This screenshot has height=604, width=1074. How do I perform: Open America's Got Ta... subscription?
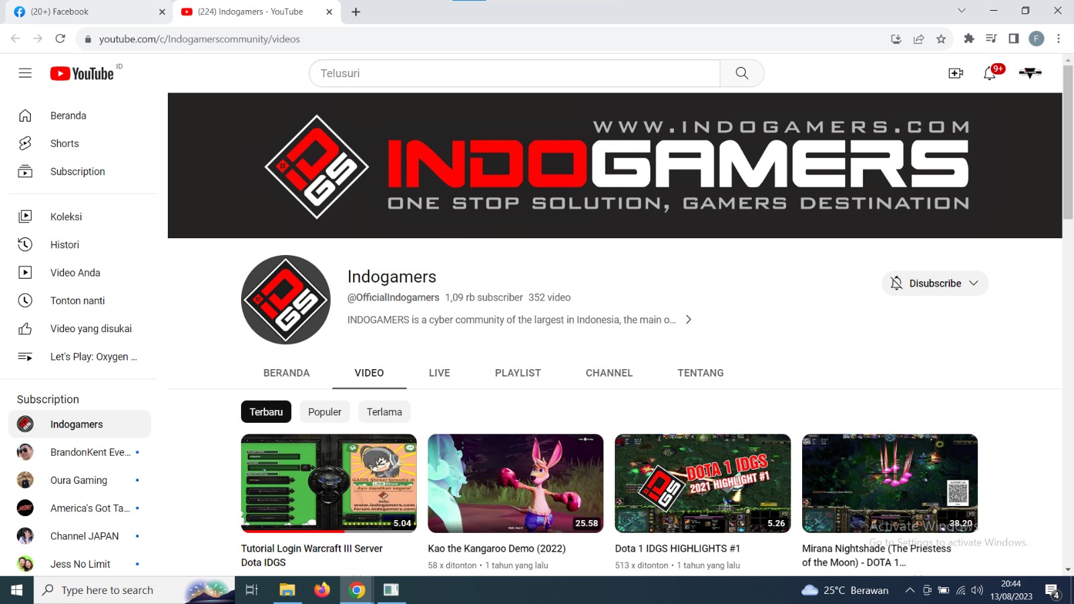[x=80, y=508]
